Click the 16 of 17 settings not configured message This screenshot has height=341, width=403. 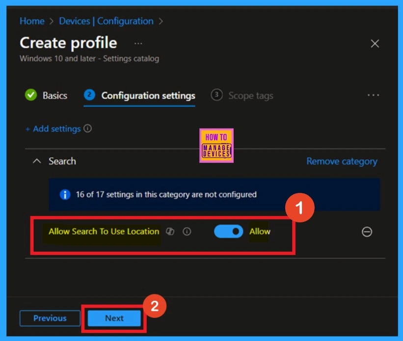click(166, 194)
